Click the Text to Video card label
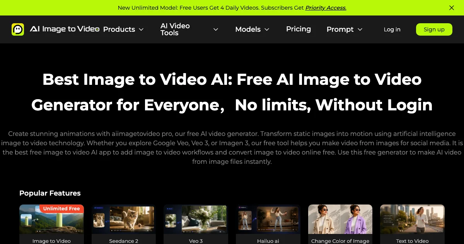This screenshot has height=244, width=464. (413, 241)
